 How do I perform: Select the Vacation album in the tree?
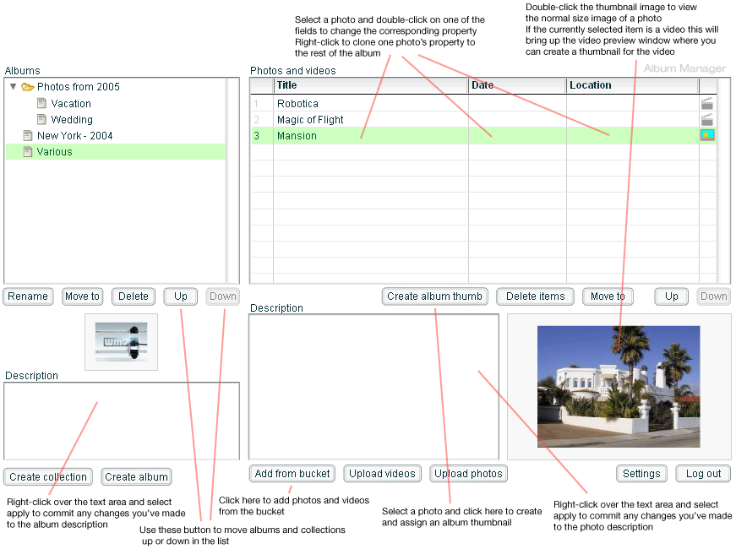click(71, 103)
